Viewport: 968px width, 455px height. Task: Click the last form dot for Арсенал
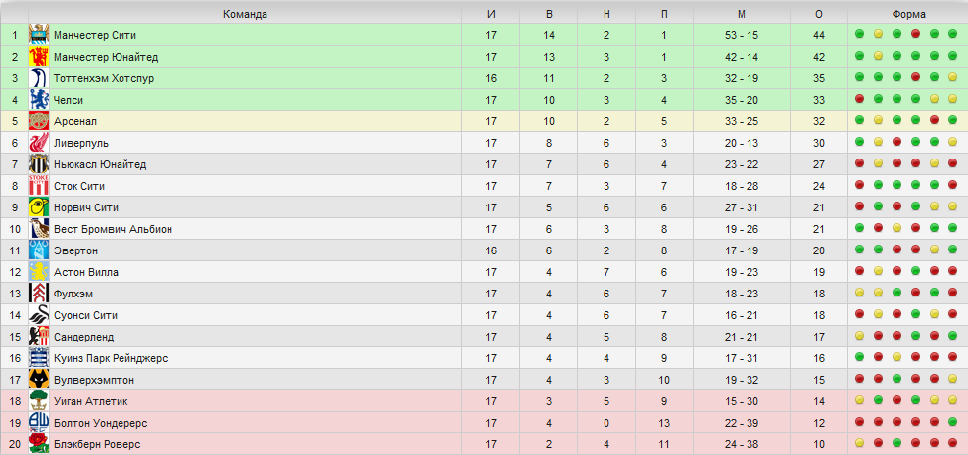952,120
